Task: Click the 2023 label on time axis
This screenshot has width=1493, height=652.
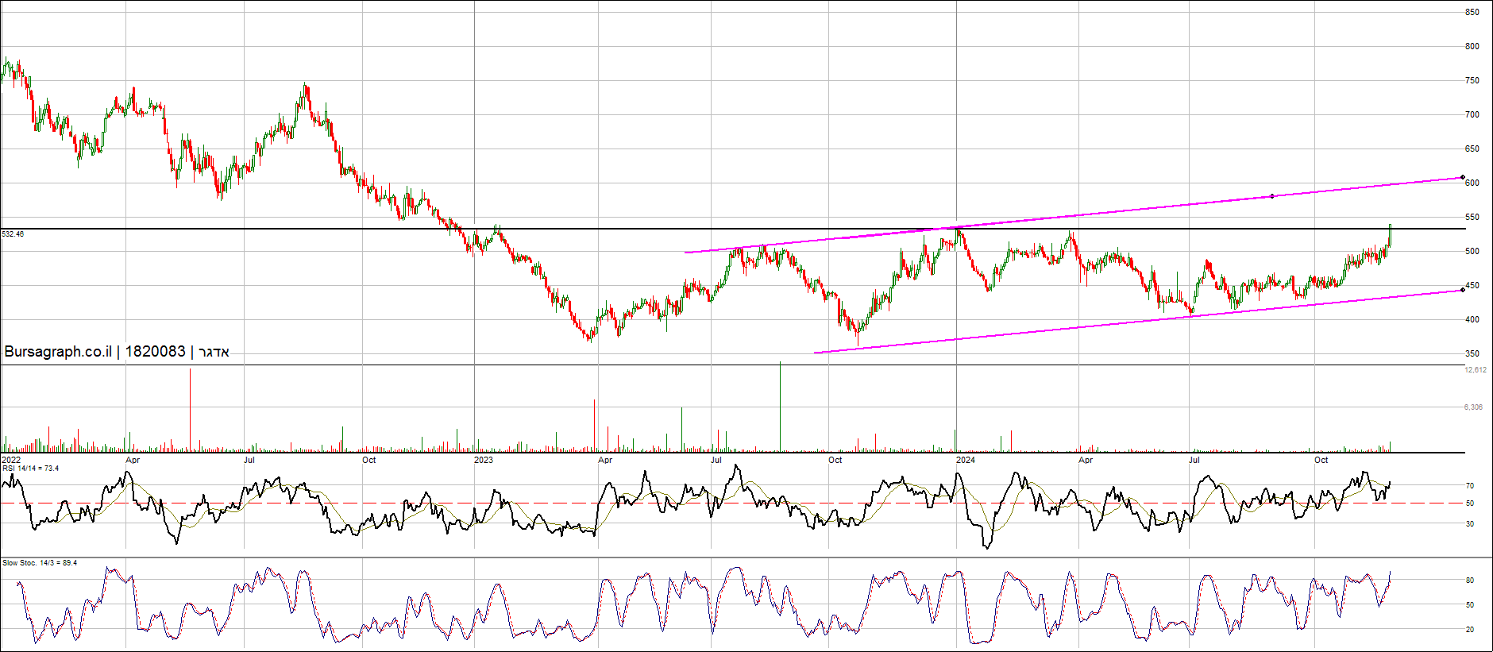Action: pyautogui.click(x=483, y=460)
